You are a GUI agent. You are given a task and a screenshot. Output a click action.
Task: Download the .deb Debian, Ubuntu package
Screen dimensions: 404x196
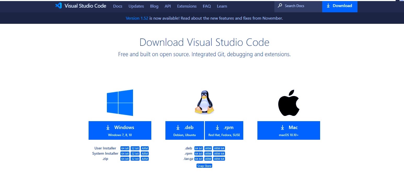(x=184, y=130)
